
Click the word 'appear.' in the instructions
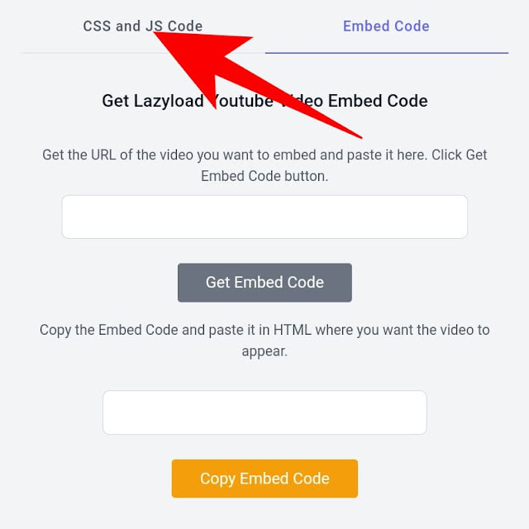click(264, 351)
